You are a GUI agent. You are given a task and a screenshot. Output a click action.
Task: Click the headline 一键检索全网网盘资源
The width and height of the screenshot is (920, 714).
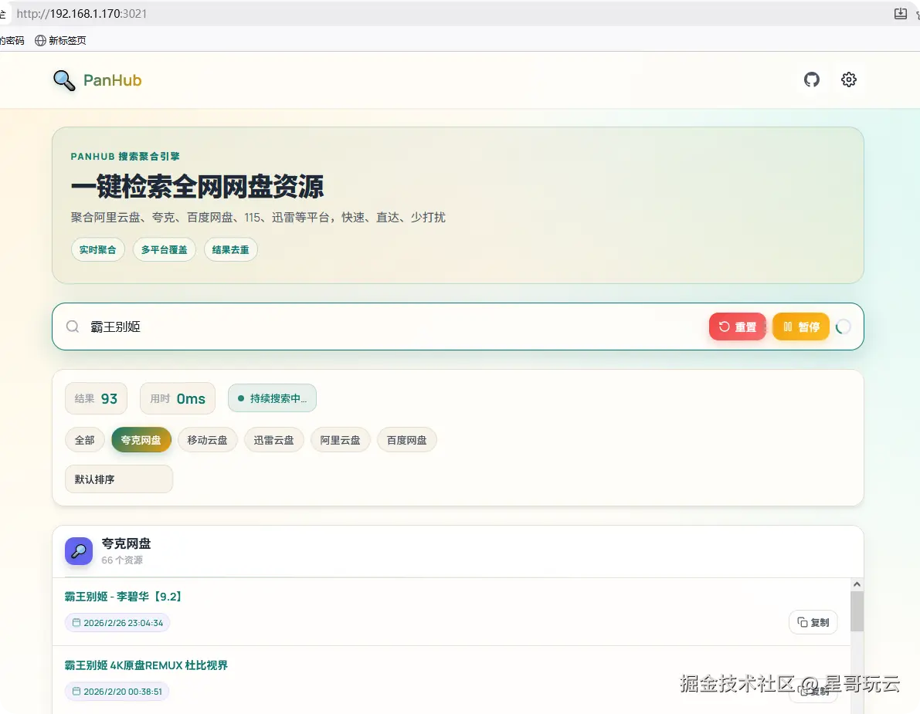coord(197,187)
